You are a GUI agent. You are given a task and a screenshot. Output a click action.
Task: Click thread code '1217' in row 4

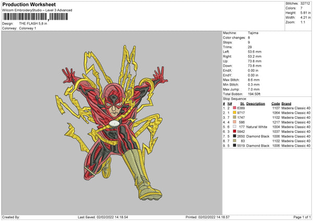pyautogui.click(x=276, y=122)
